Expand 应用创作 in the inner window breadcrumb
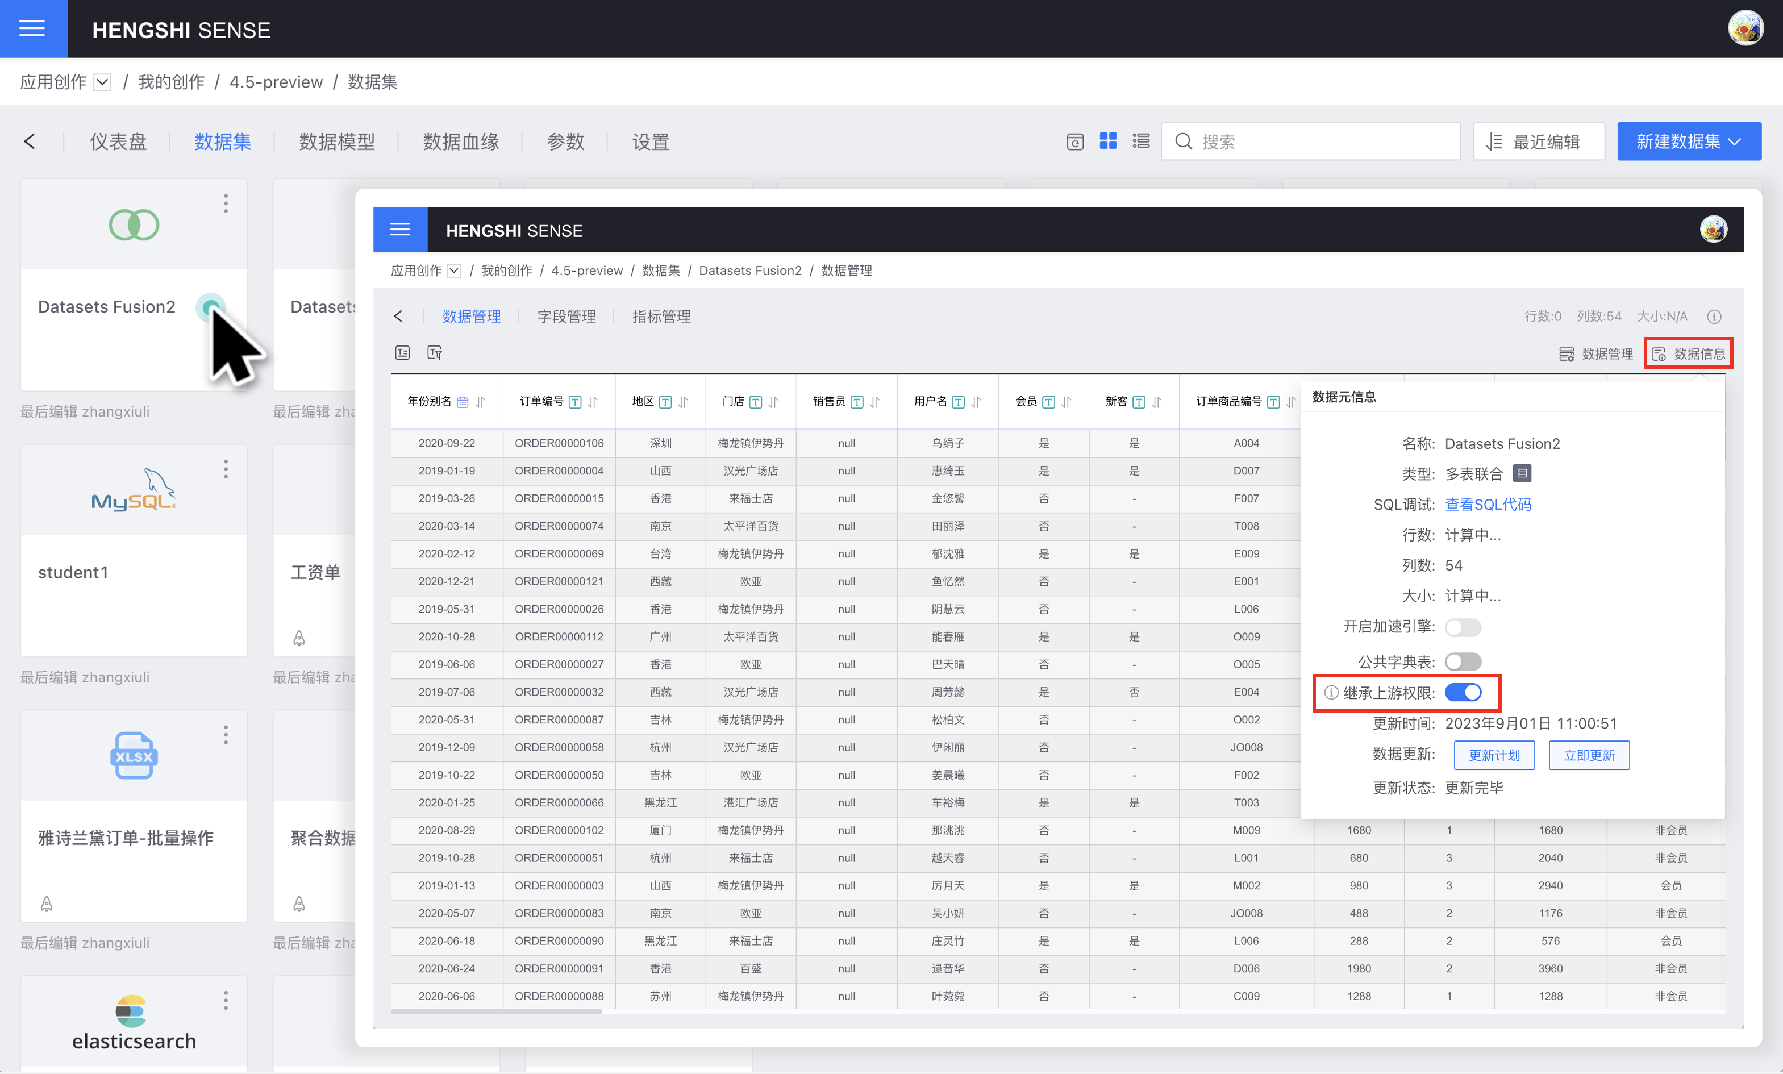This screenshot has height=1074, width=1783. point(454,270)
